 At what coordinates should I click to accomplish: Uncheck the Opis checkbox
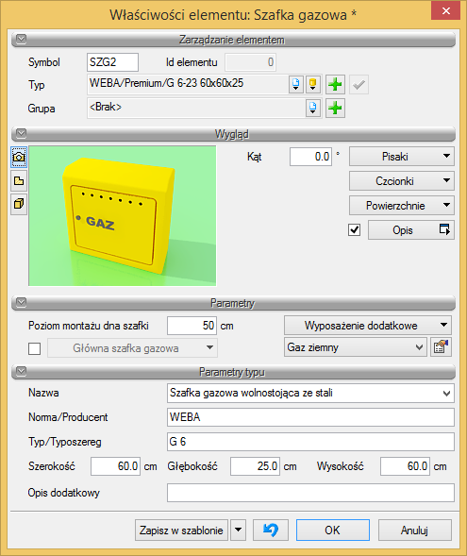[x=355, y=229]
